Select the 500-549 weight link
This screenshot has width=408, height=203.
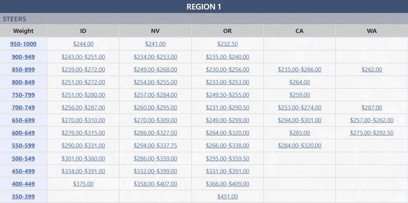click(x=23, y=159)
